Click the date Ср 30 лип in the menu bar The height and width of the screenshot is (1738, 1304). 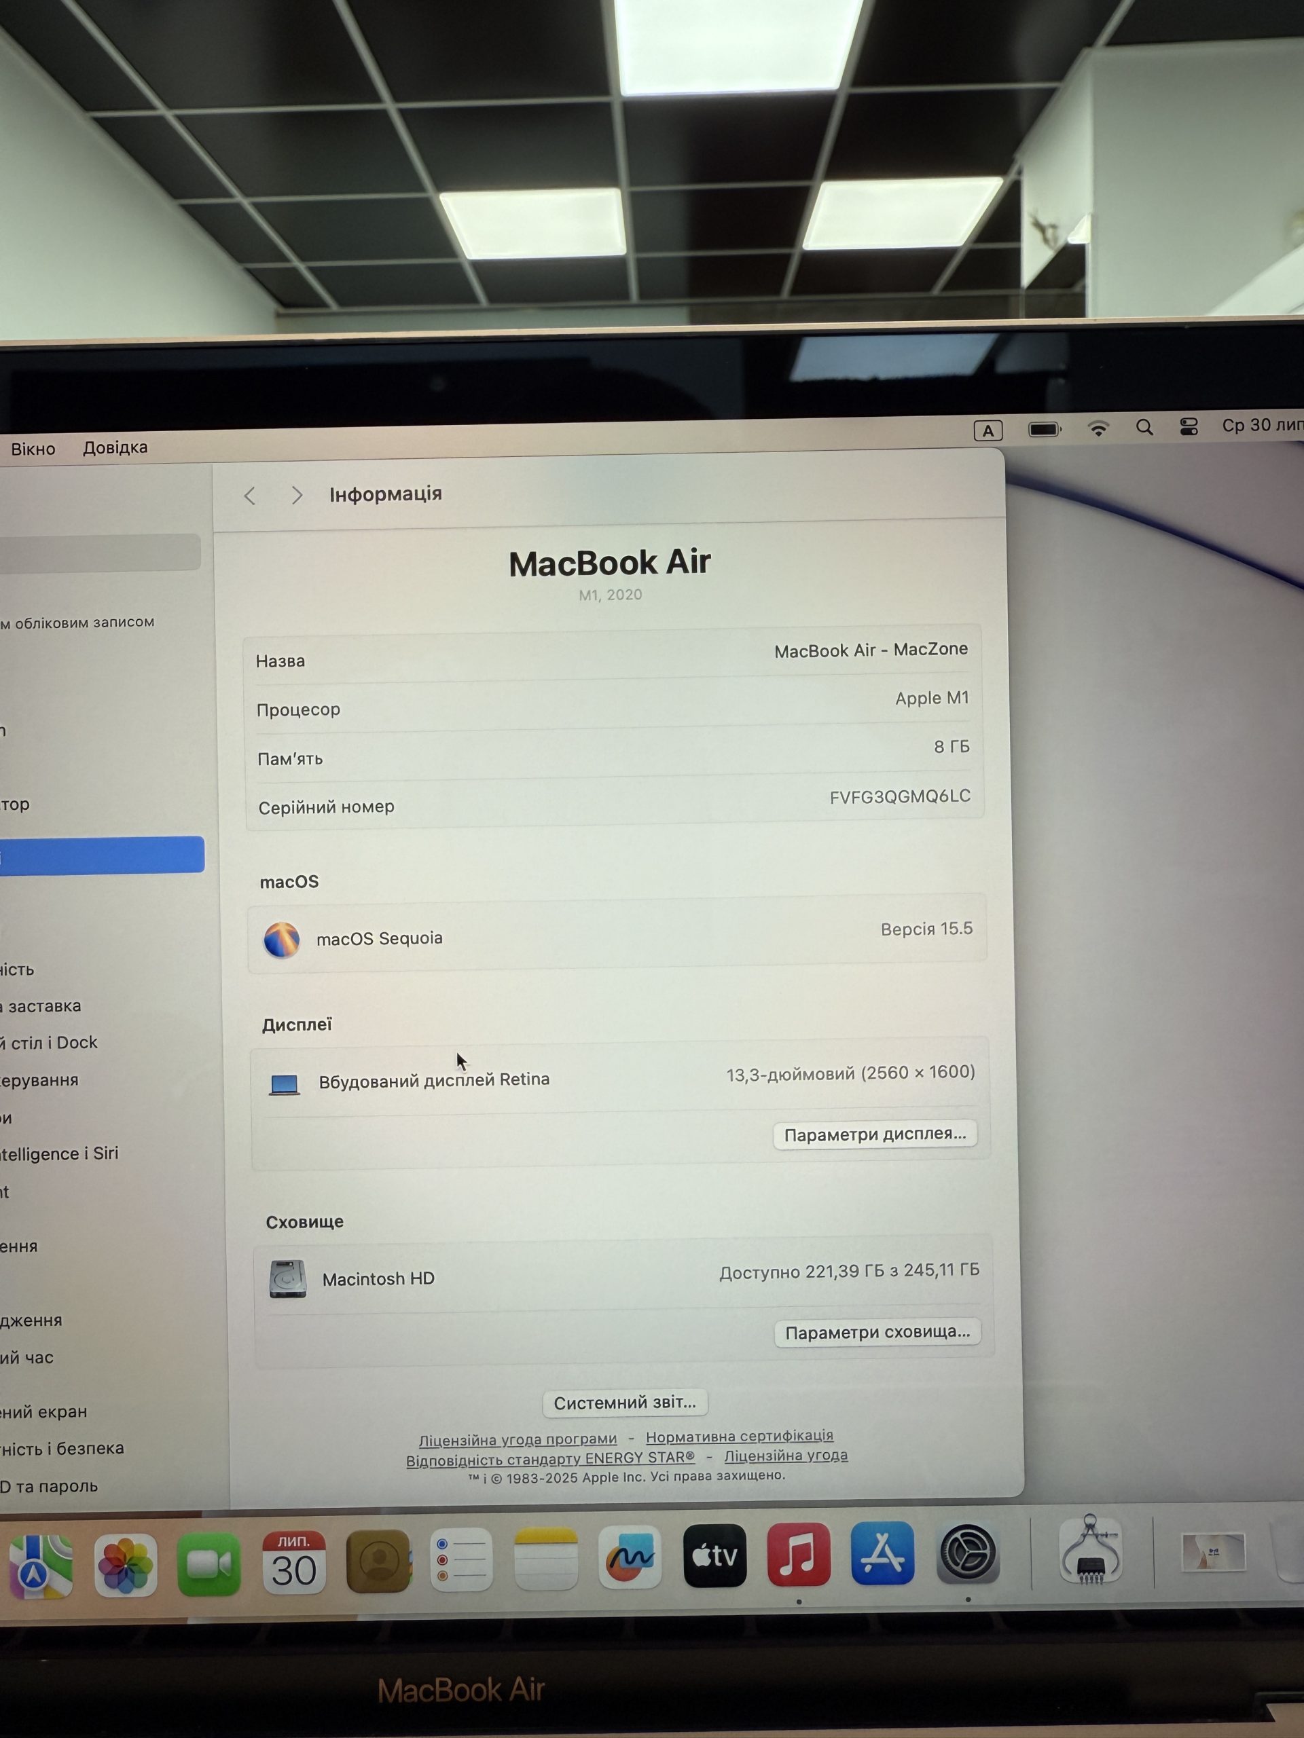[x=1263, y=425]
